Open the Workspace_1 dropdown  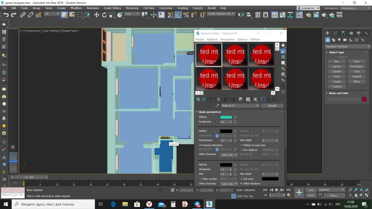pos(355,8)
